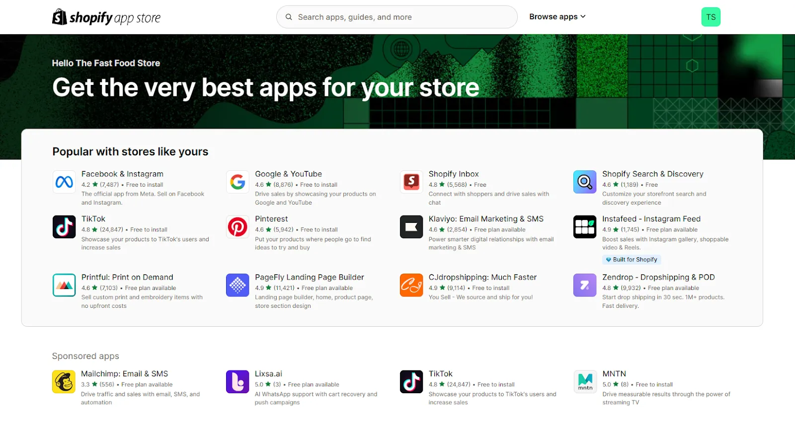Click the CJdropshipping app icon
This screenshot has width=795, height=429.
[411, 285]
